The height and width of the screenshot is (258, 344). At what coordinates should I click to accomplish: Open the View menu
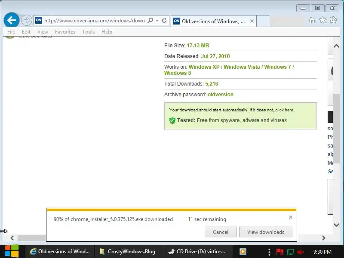pyautogui.click(x=43, y=31)
